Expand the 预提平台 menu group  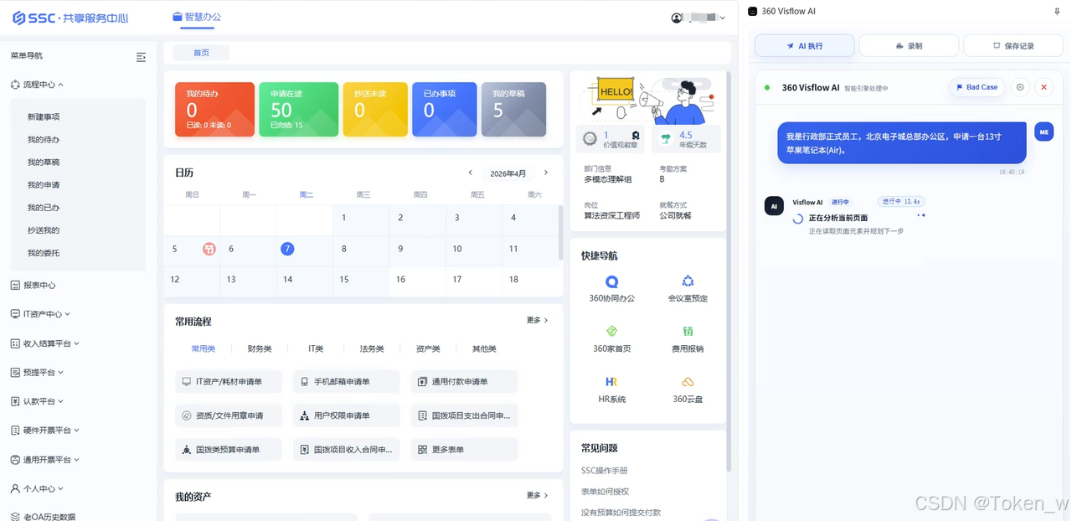point(38,372)
